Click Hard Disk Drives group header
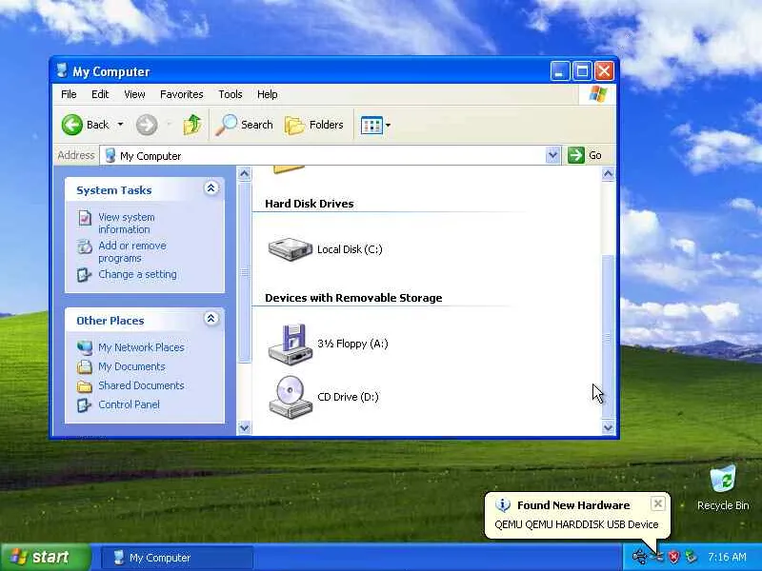Image resolution: width=762 pixels, height=571 pixels. click(x=309, y=204)
